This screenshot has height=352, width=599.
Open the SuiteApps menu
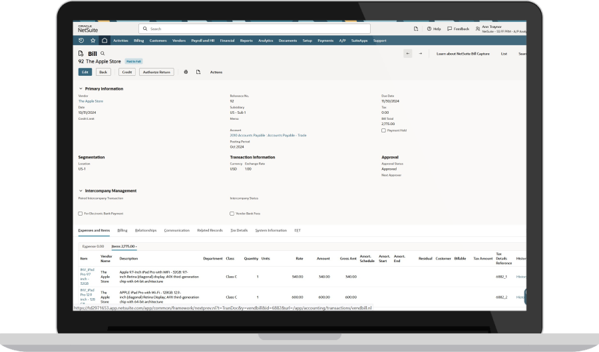click(359, 41)
